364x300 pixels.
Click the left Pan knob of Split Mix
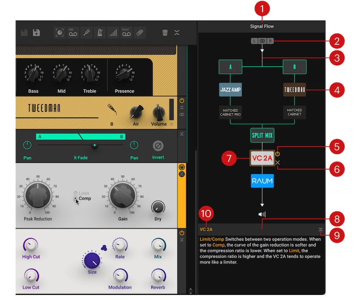coord(27,145)
